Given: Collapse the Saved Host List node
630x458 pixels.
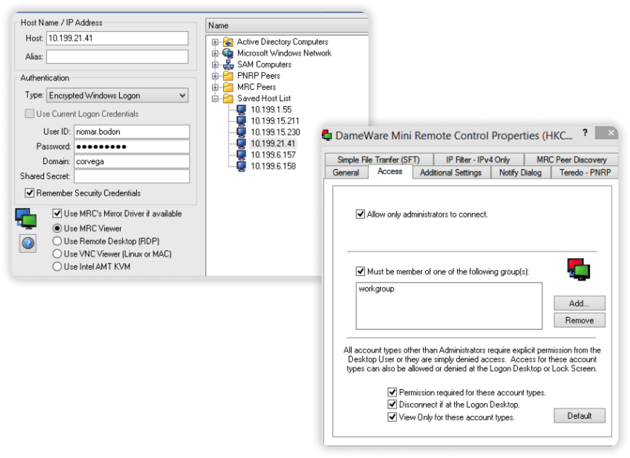Looking at the screenshot, I should coord(215,99).
